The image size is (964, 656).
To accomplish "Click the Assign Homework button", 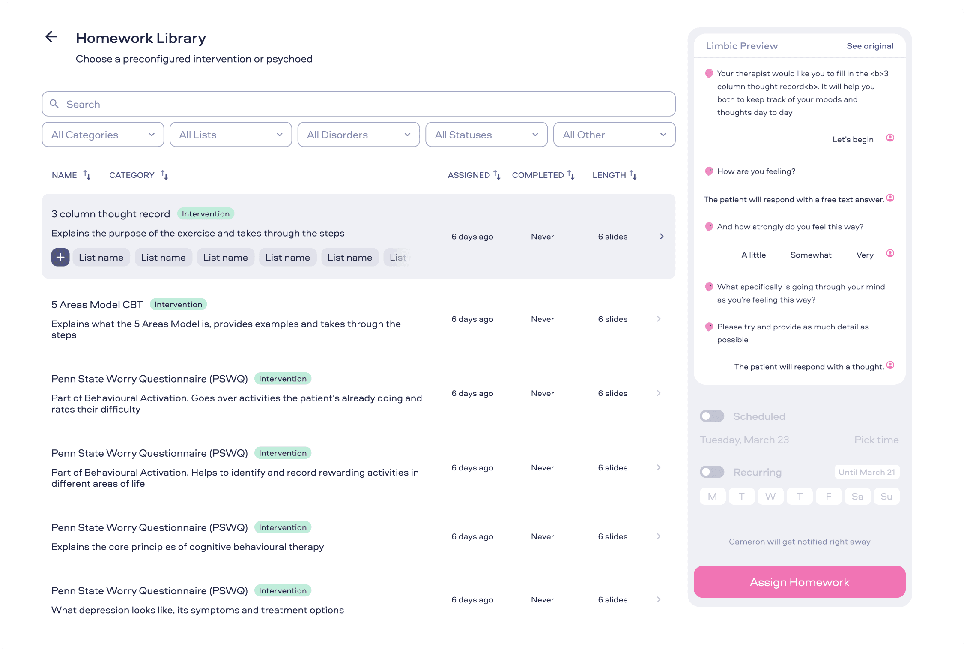I will point(799,582).
